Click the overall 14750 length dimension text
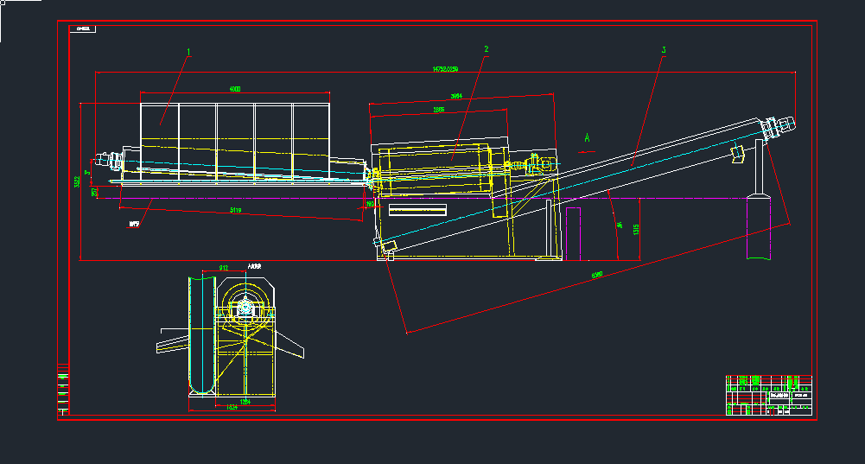This screenshot has height=464, width=865. pyautogui.click(x=445, y=69)
